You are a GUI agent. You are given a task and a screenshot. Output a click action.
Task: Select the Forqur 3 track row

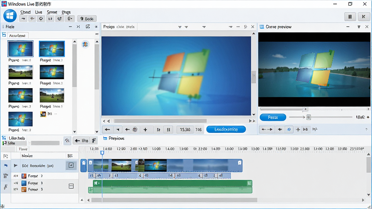pos(45,183)
